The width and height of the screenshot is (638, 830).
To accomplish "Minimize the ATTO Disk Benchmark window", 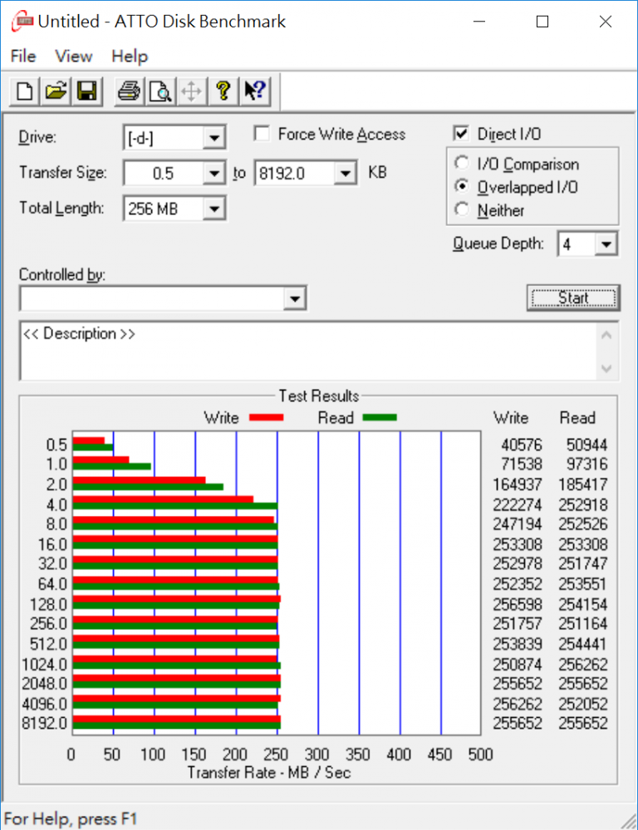I will (479, 22).
